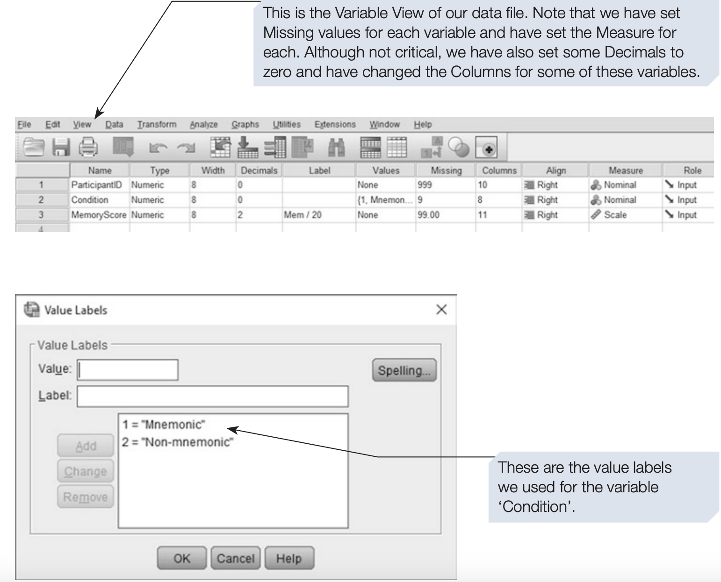
Task: Click the Print icon in toolbar
Action: click(x=88, y=148)
